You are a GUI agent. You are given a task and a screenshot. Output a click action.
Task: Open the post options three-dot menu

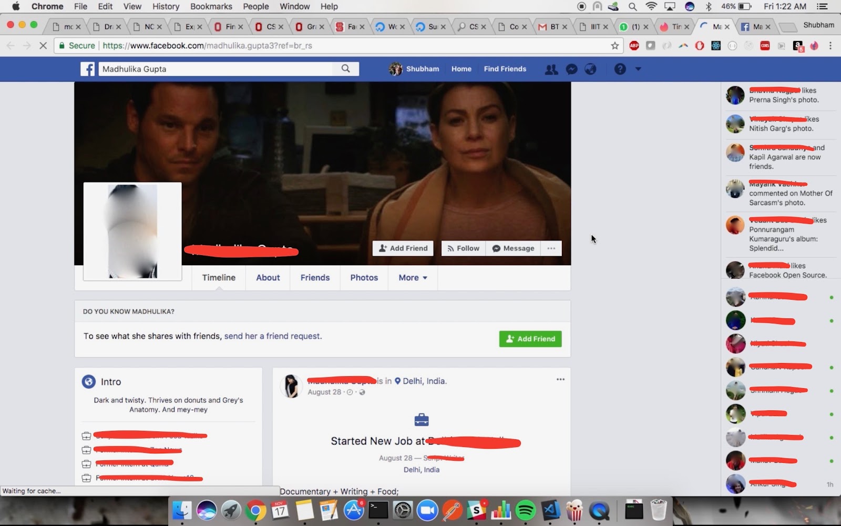(x=560, y=379)
